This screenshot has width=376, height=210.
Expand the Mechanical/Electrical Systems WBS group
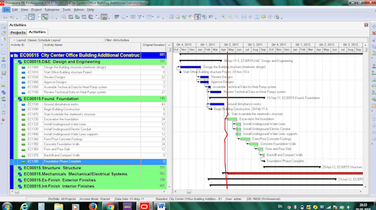click(x=15, y=174)
